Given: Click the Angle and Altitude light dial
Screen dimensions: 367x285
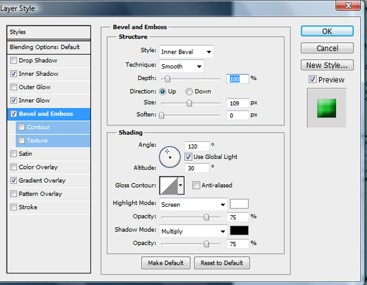Looking at the screenshot, I should pyautogui.click(x=170, y=157).
